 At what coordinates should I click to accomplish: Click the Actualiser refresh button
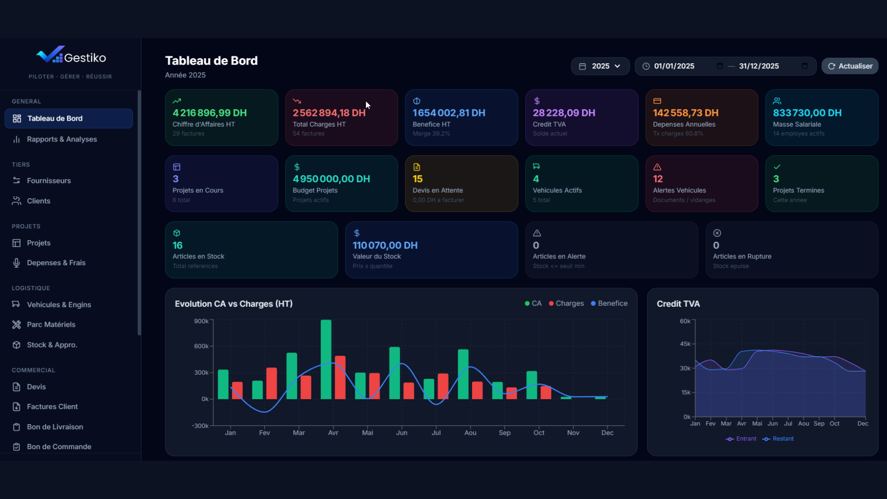850,66
